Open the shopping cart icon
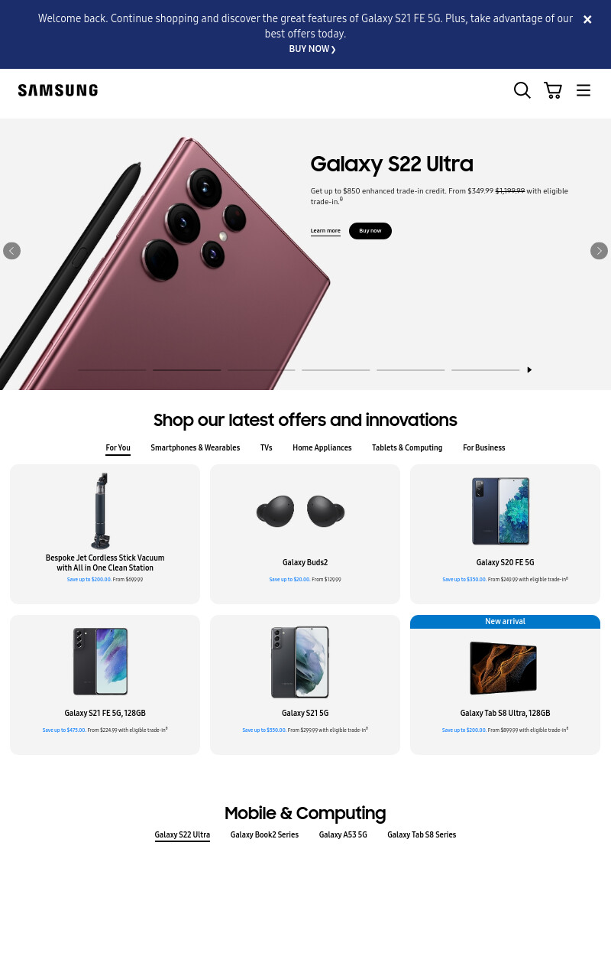The height and width of the screenshot is (979, 611). 553,90
